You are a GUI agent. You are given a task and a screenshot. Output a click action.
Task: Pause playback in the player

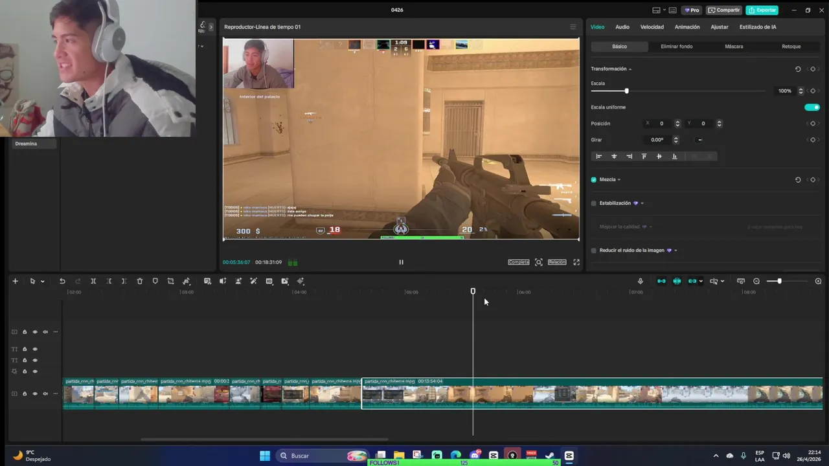click(x=401, y=262)
